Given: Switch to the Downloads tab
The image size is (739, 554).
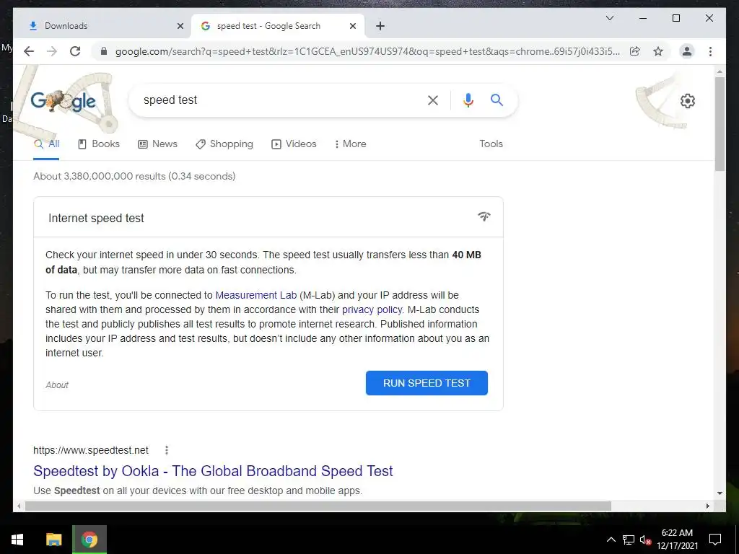Looking at the screenshot, I should click(101, 26).
